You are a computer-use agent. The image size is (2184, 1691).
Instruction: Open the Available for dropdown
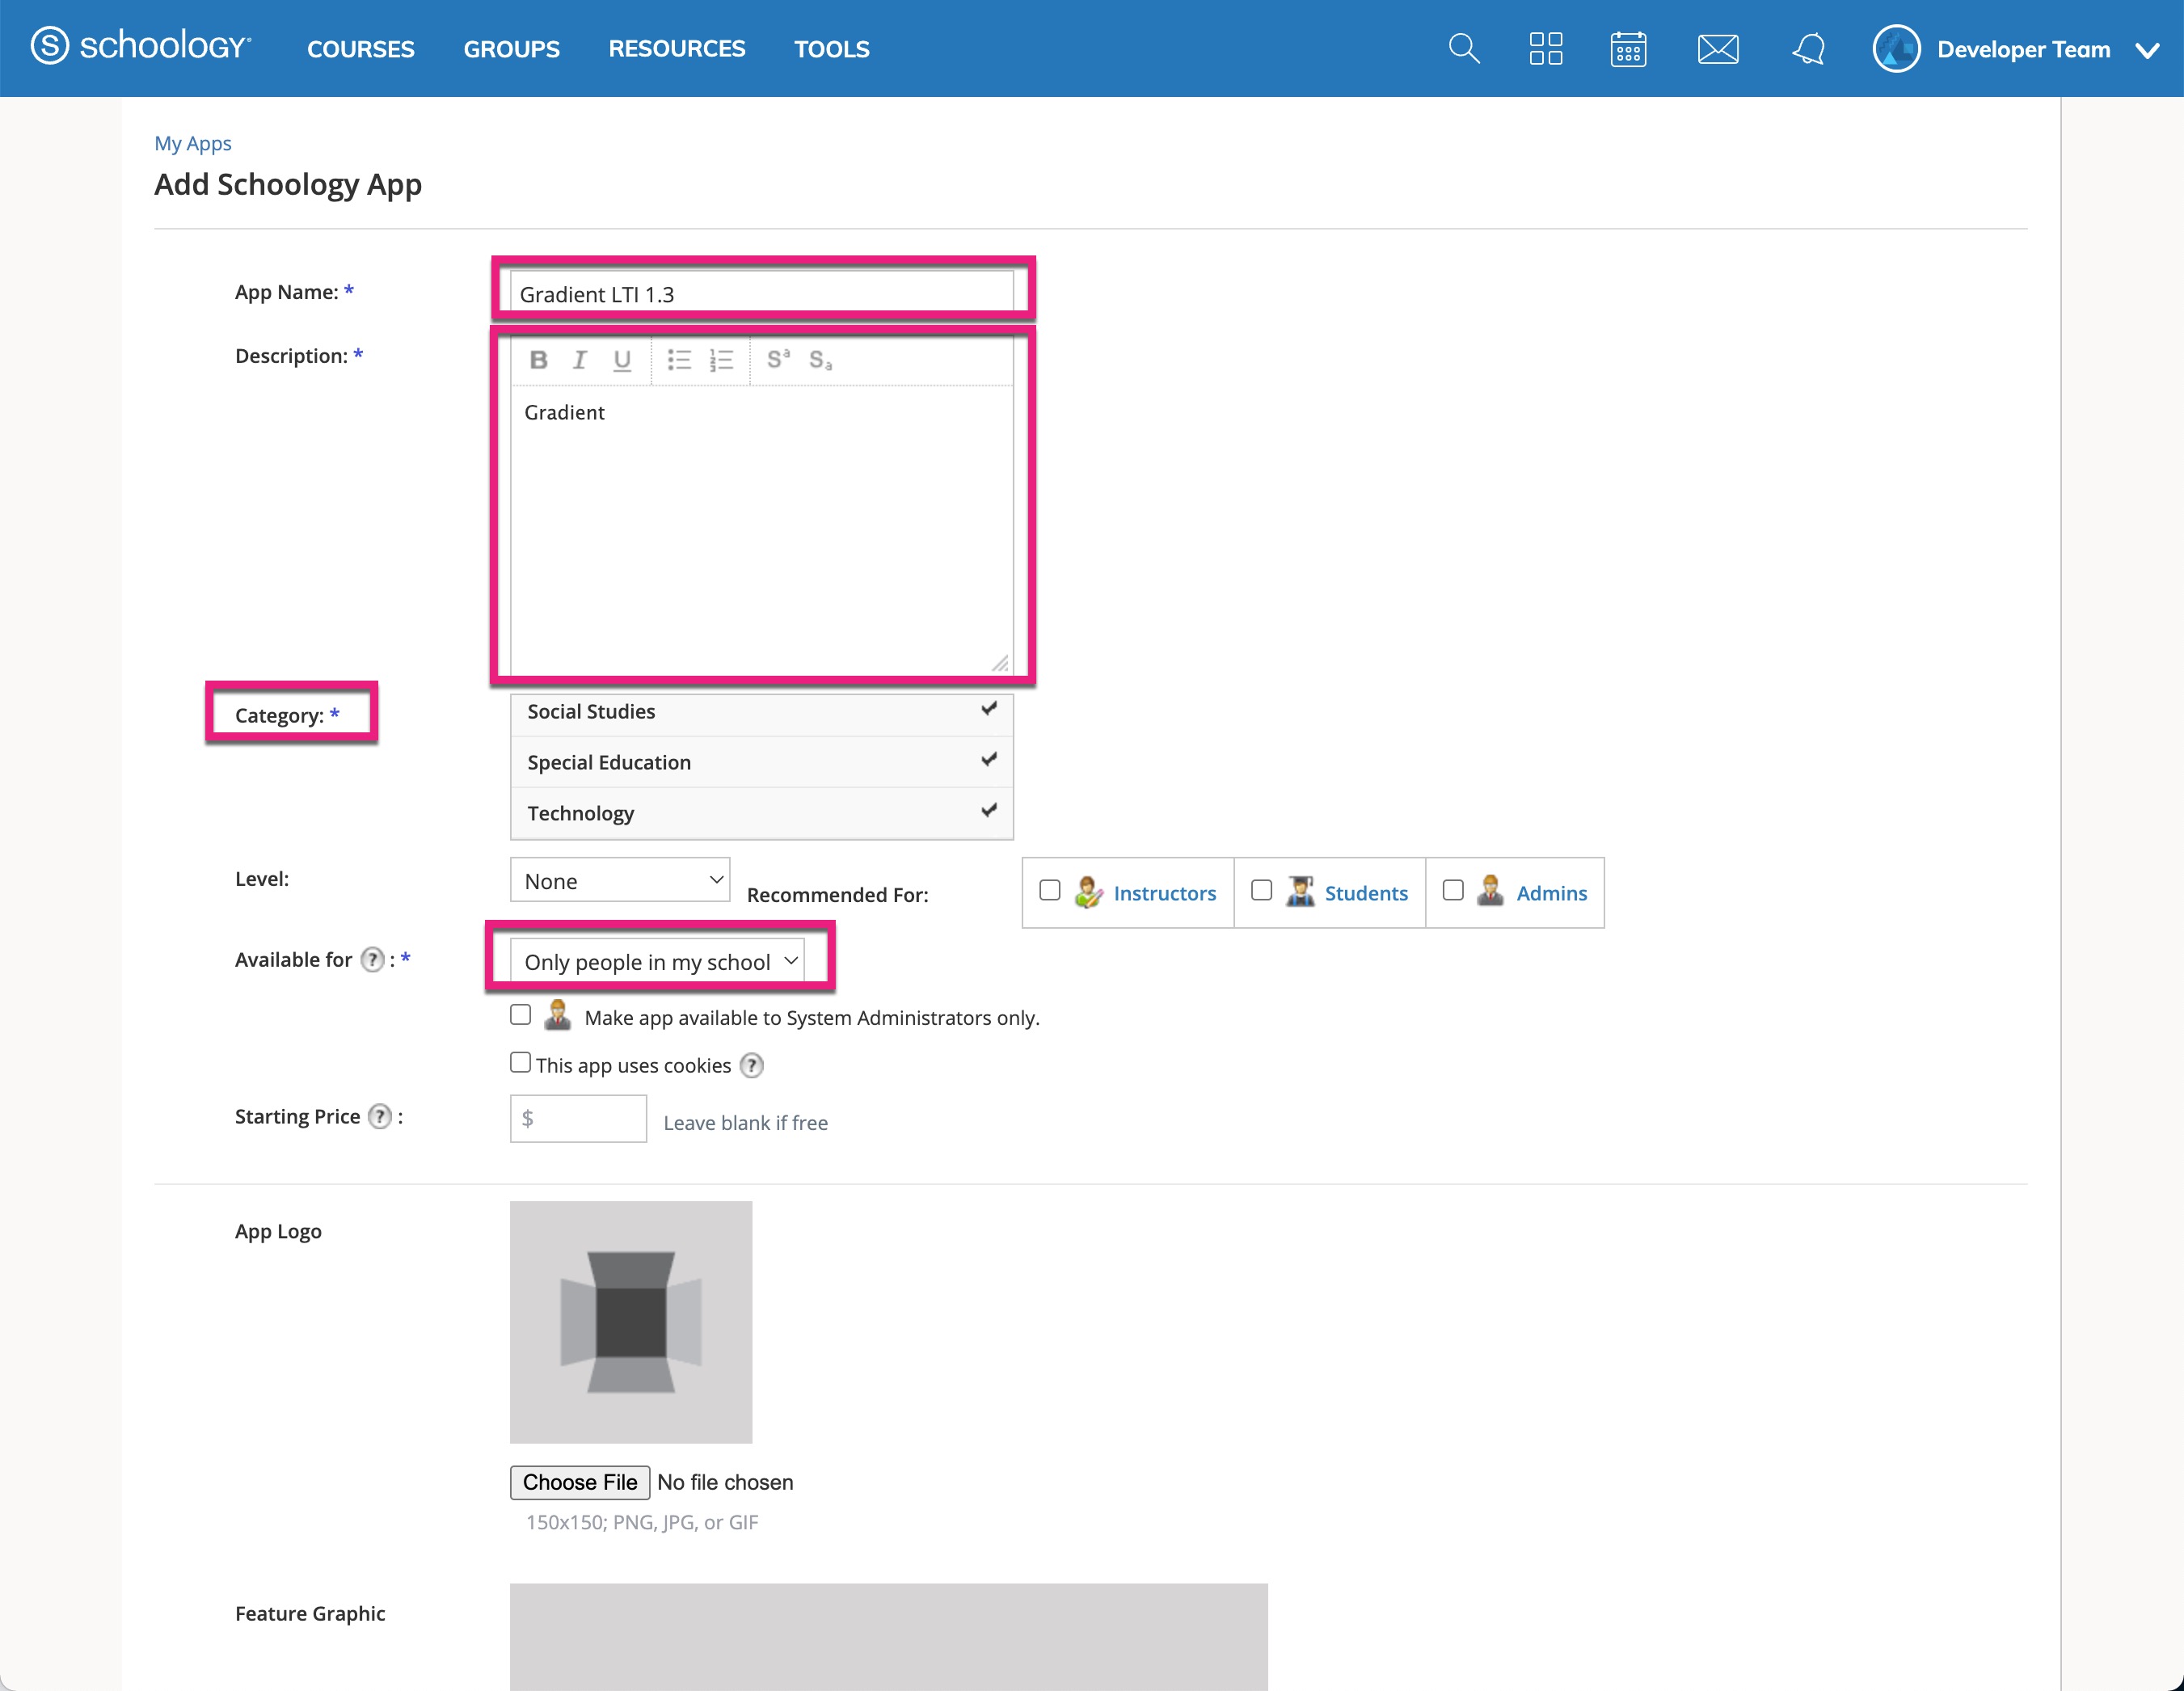click(657, 961)
